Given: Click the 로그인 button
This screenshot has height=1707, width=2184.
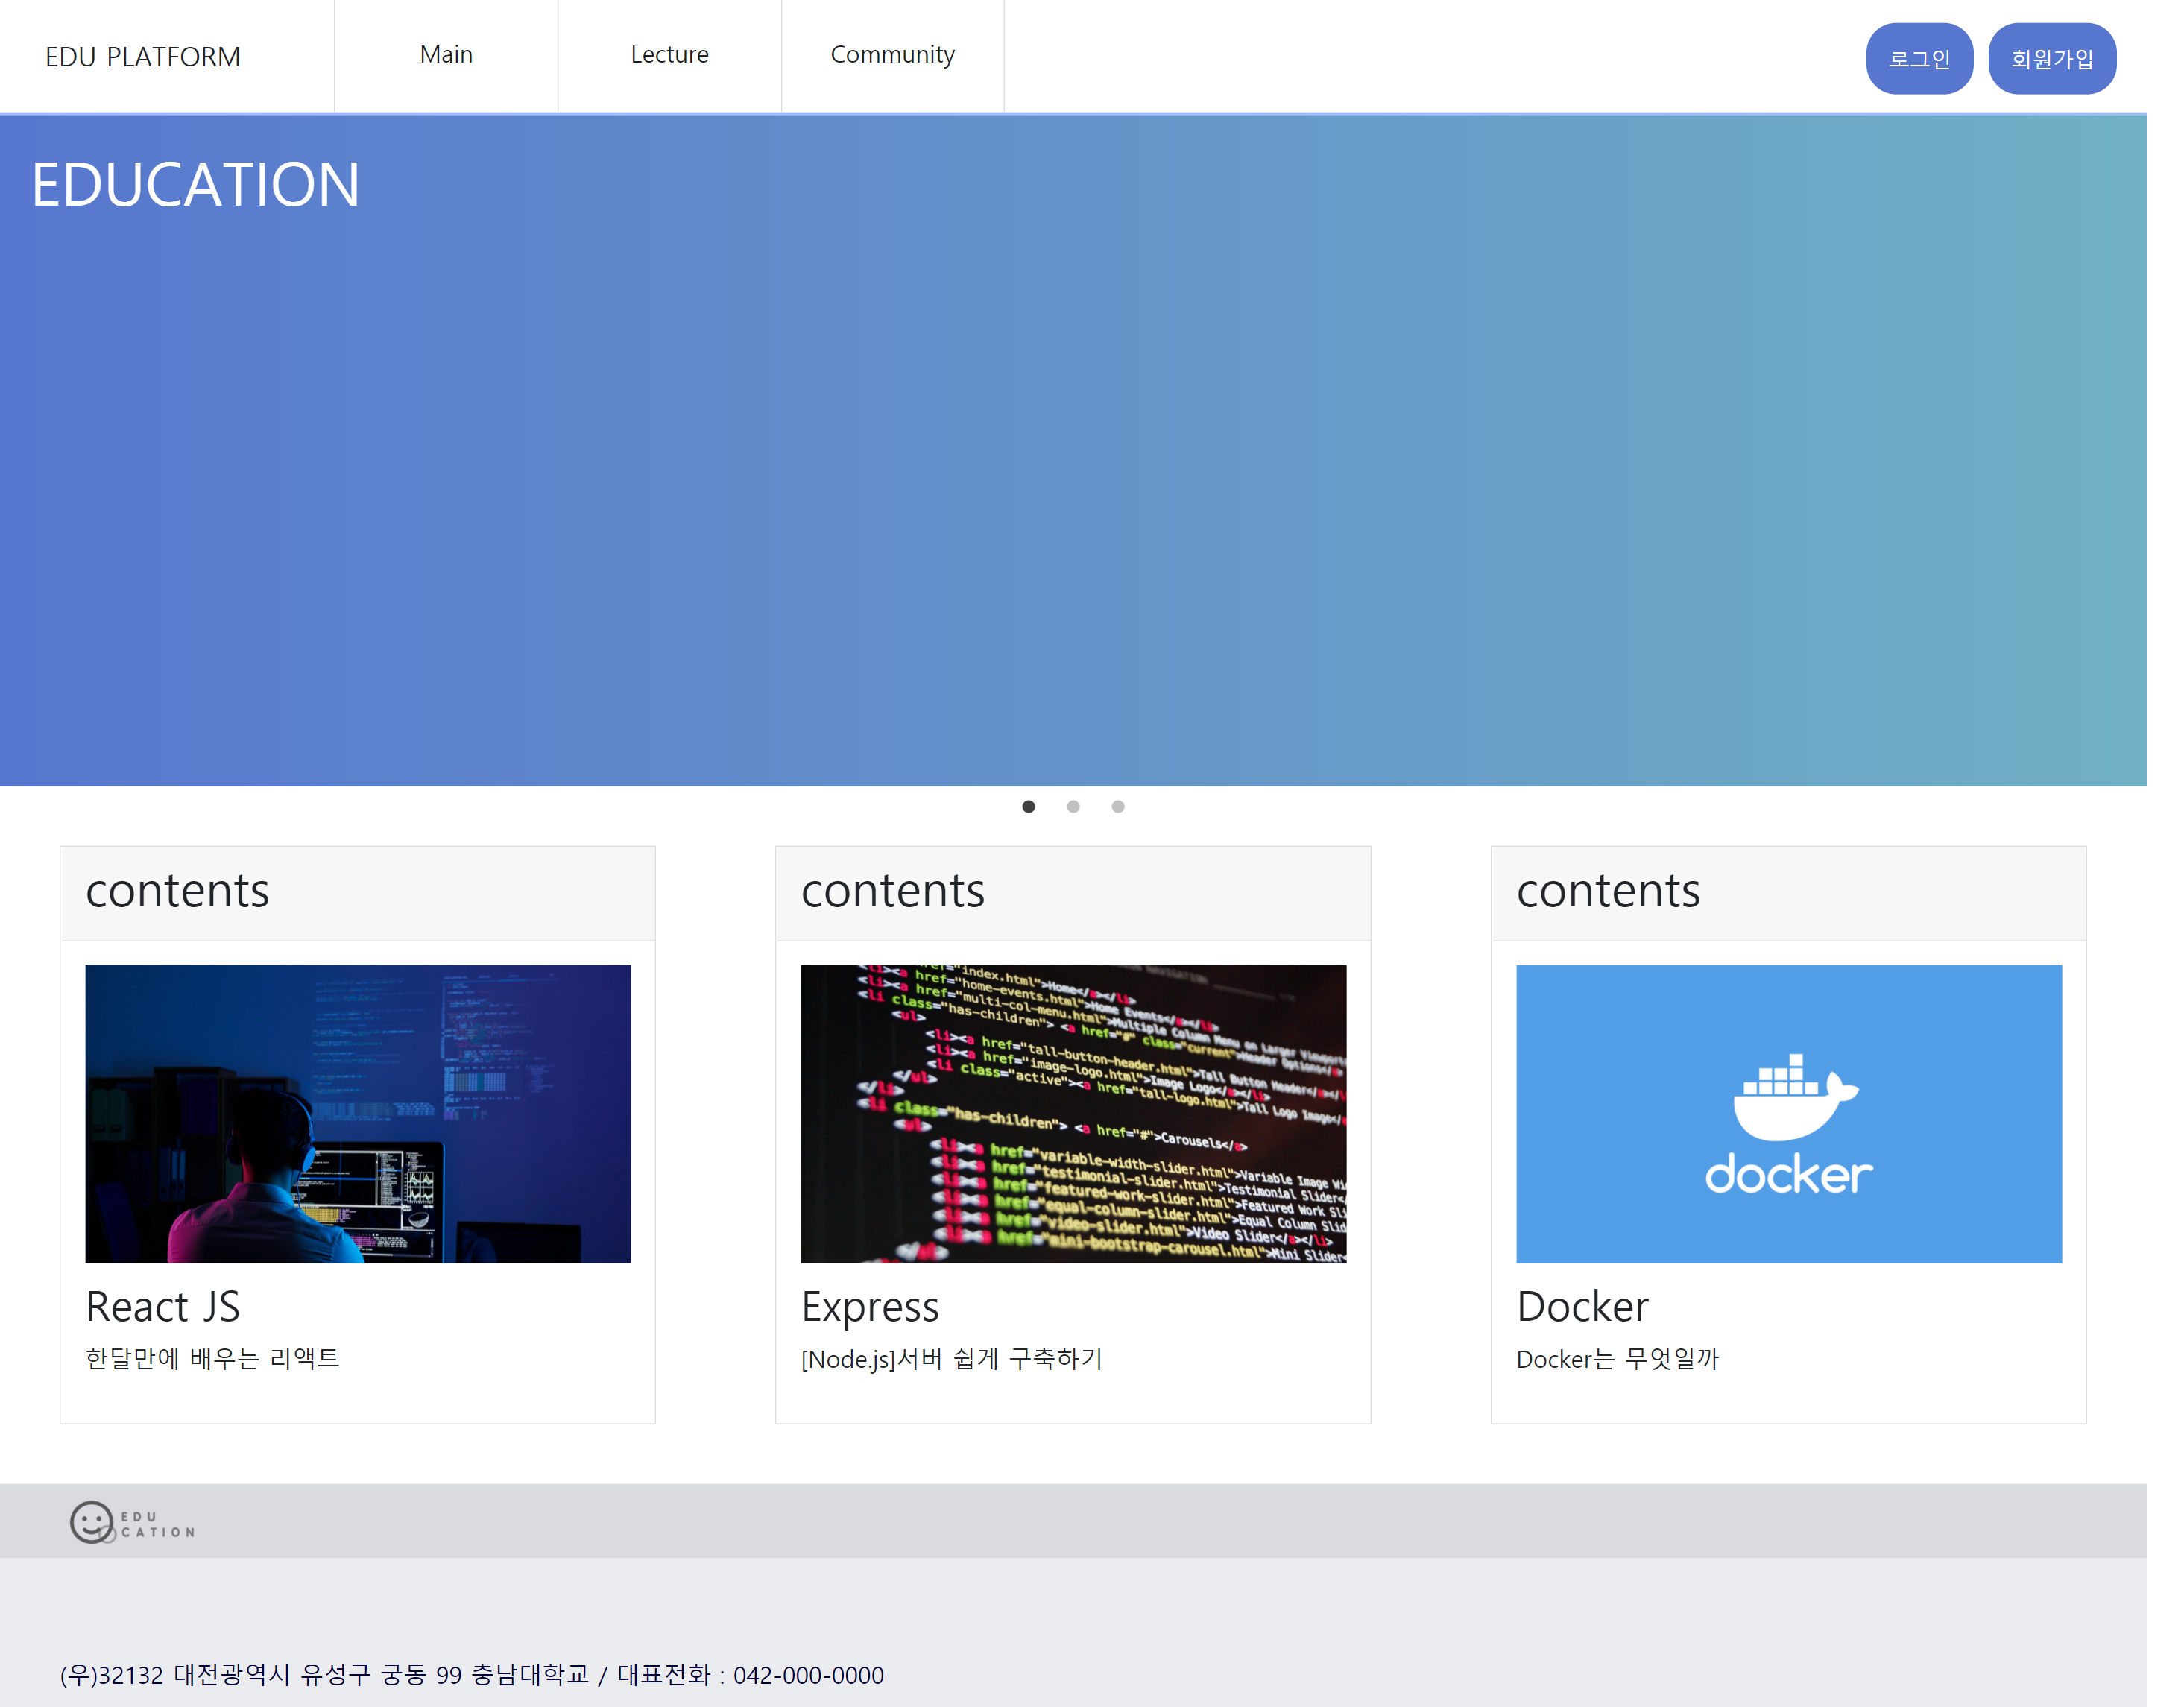Looking at the screenshot, I should coord(1919,58).
